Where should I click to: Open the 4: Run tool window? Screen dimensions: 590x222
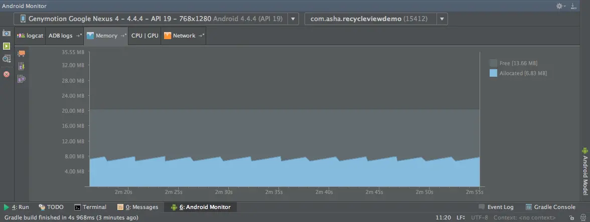[x=16, y=207]
